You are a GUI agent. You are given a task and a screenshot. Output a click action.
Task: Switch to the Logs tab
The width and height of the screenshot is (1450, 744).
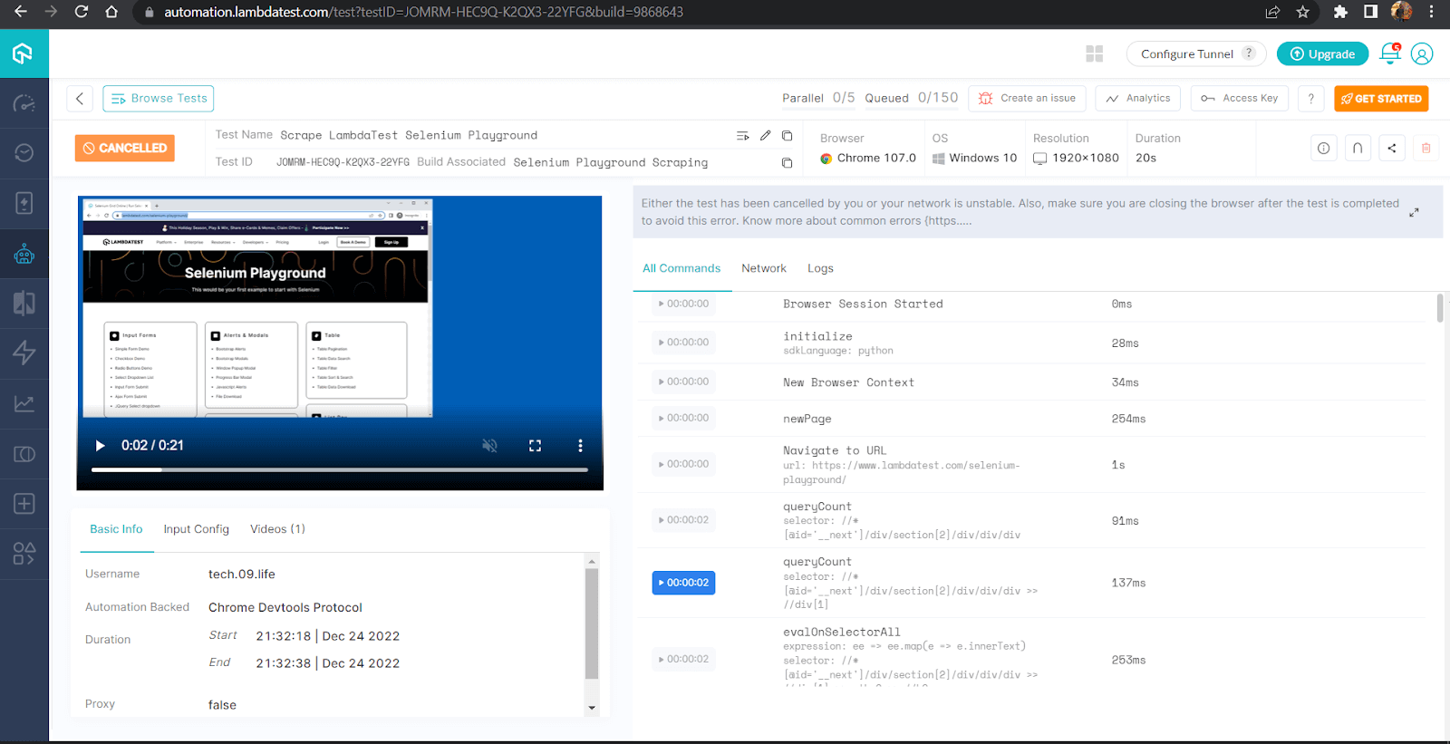coord(820,268)
